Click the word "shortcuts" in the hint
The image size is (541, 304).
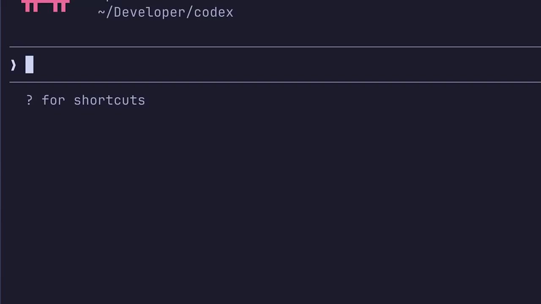(109, 100)
